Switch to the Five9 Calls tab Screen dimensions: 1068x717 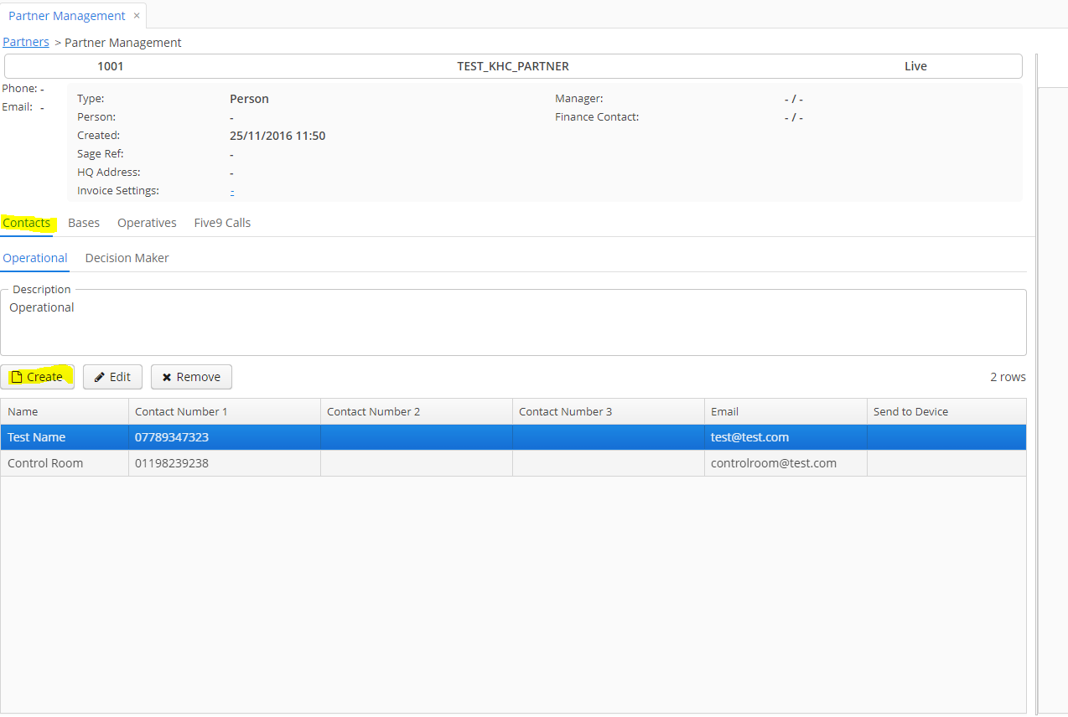point(222,223)
